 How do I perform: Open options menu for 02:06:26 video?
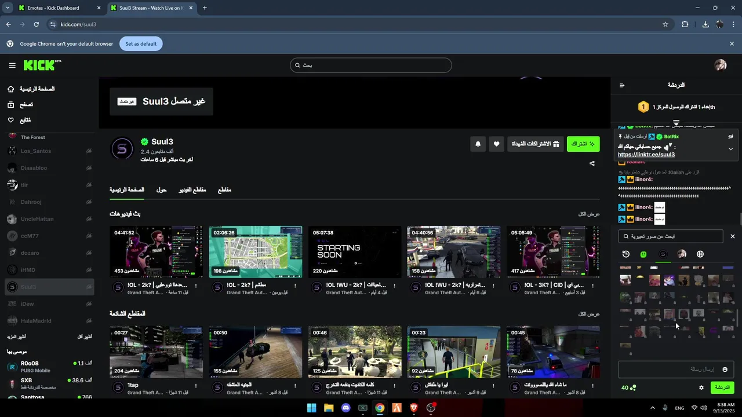point(295,286)
